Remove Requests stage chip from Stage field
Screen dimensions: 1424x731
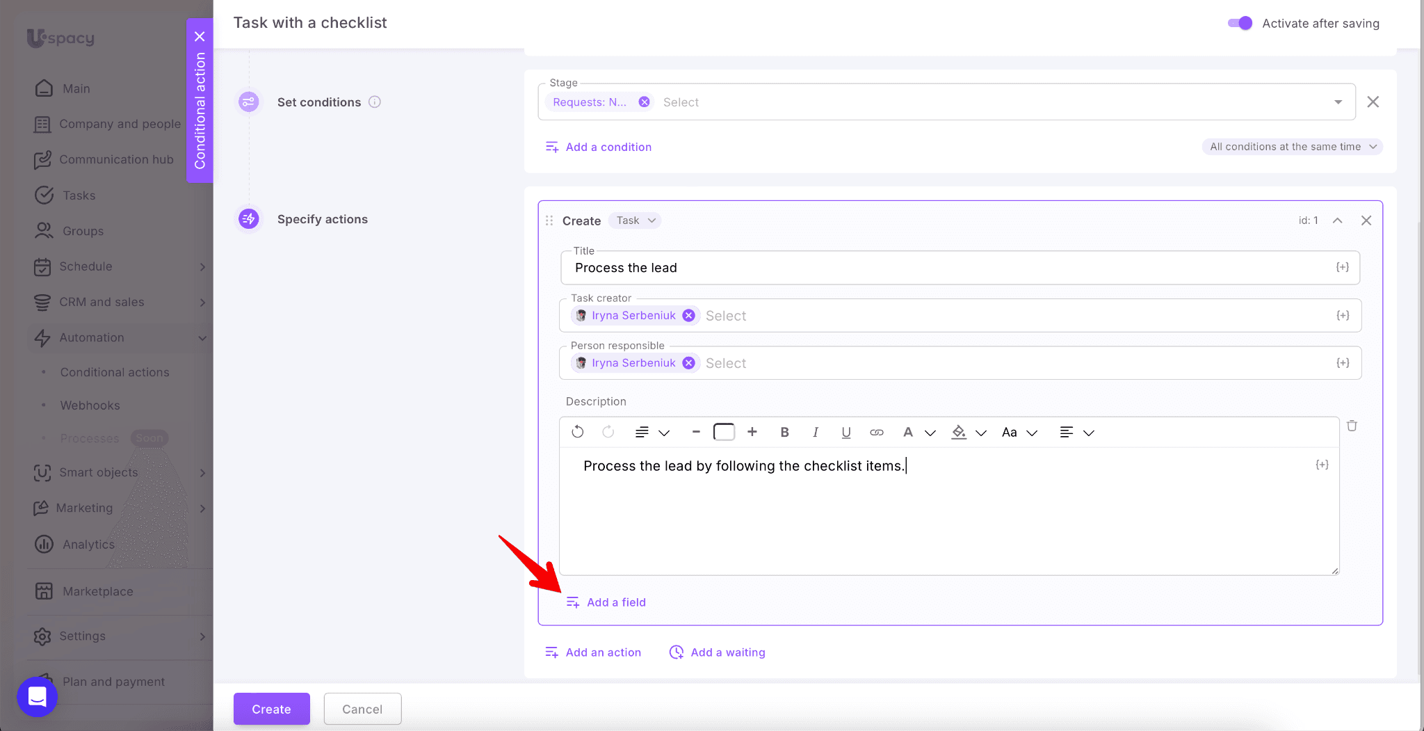click(645, 102)
